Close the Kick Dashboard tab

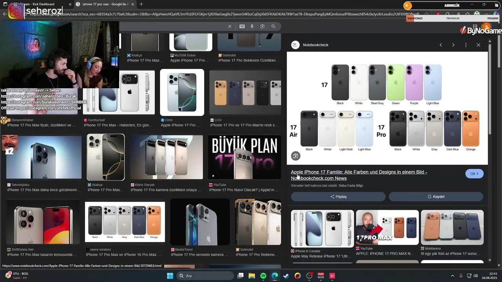click(x=70, y=4)
